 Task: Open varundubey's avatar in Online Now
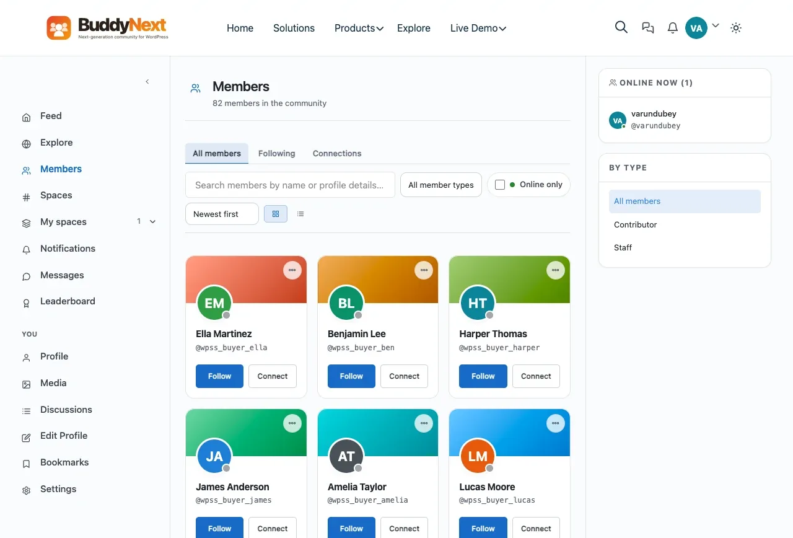(618, 120)
